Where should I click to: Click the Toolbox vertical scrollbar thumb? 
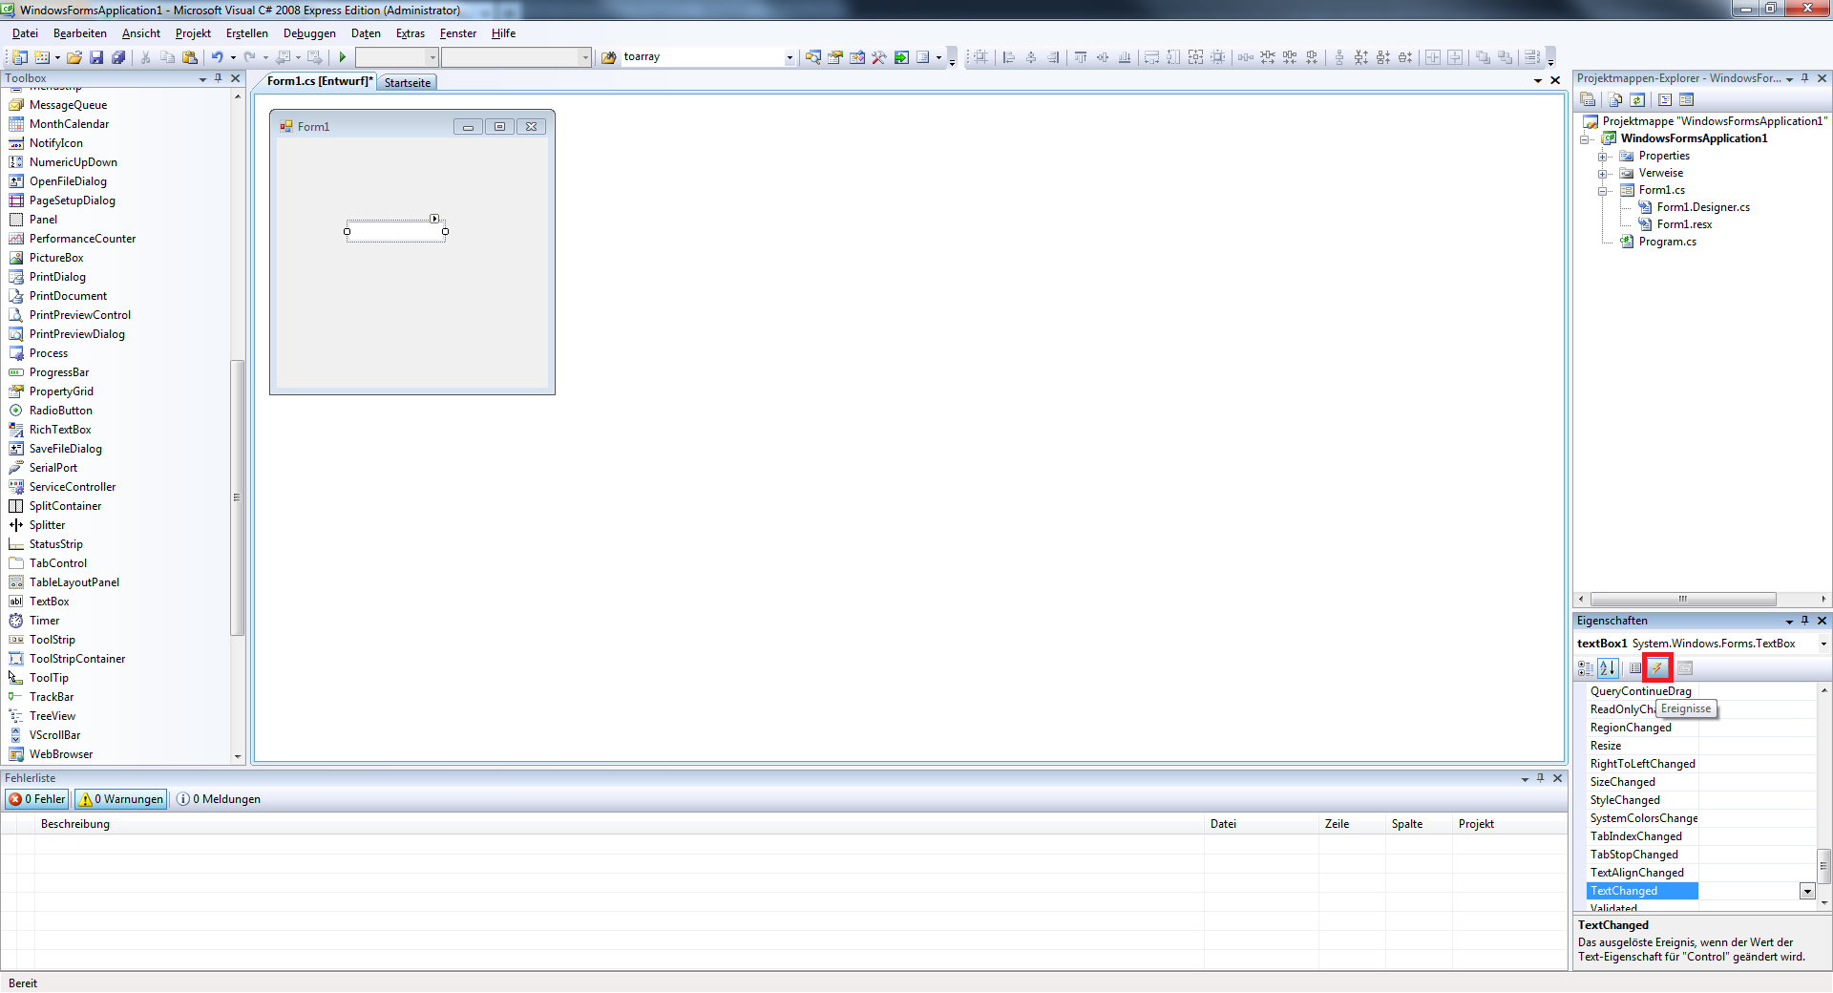coord(237,497)
